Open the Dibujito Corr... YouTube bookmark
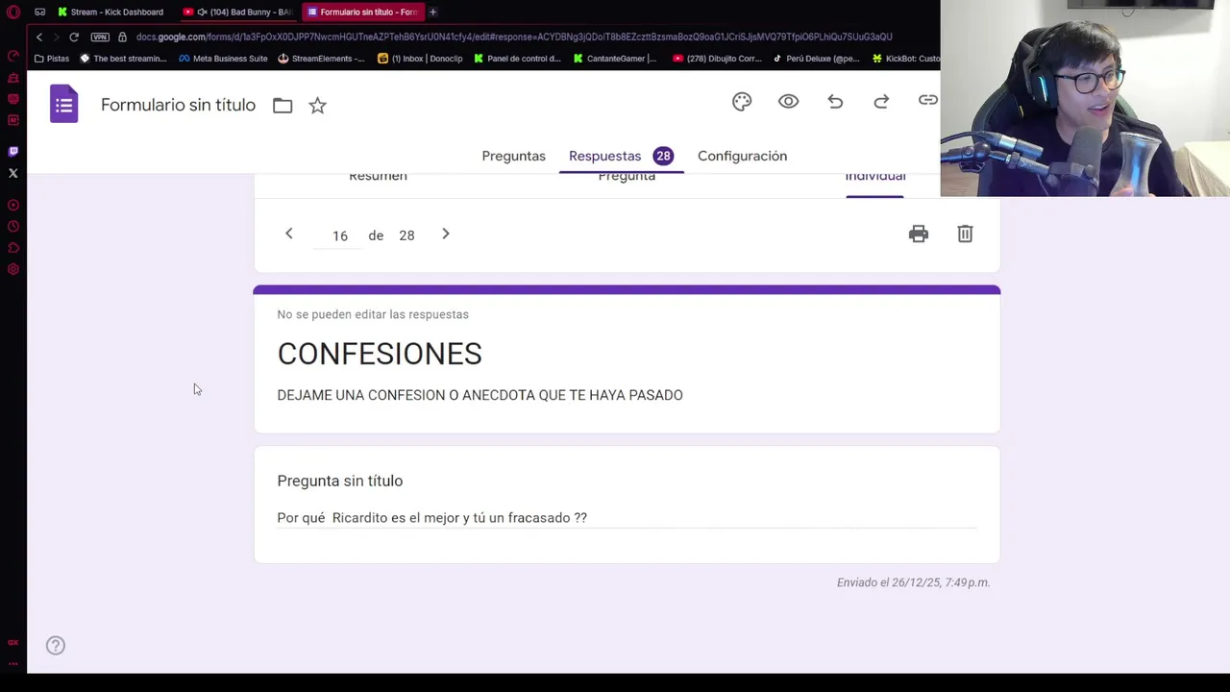This screenshot has height=692, width=1230. click(x=717, y=58)
